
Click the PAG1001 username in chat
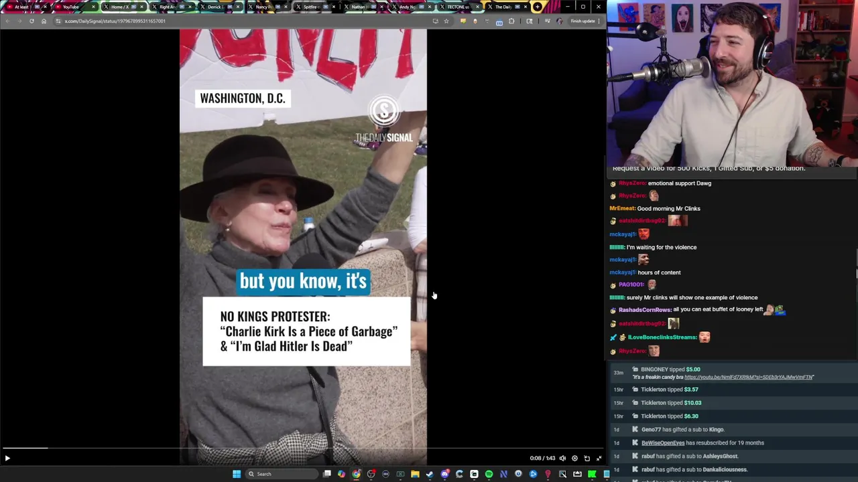click(x=631, y=285)
